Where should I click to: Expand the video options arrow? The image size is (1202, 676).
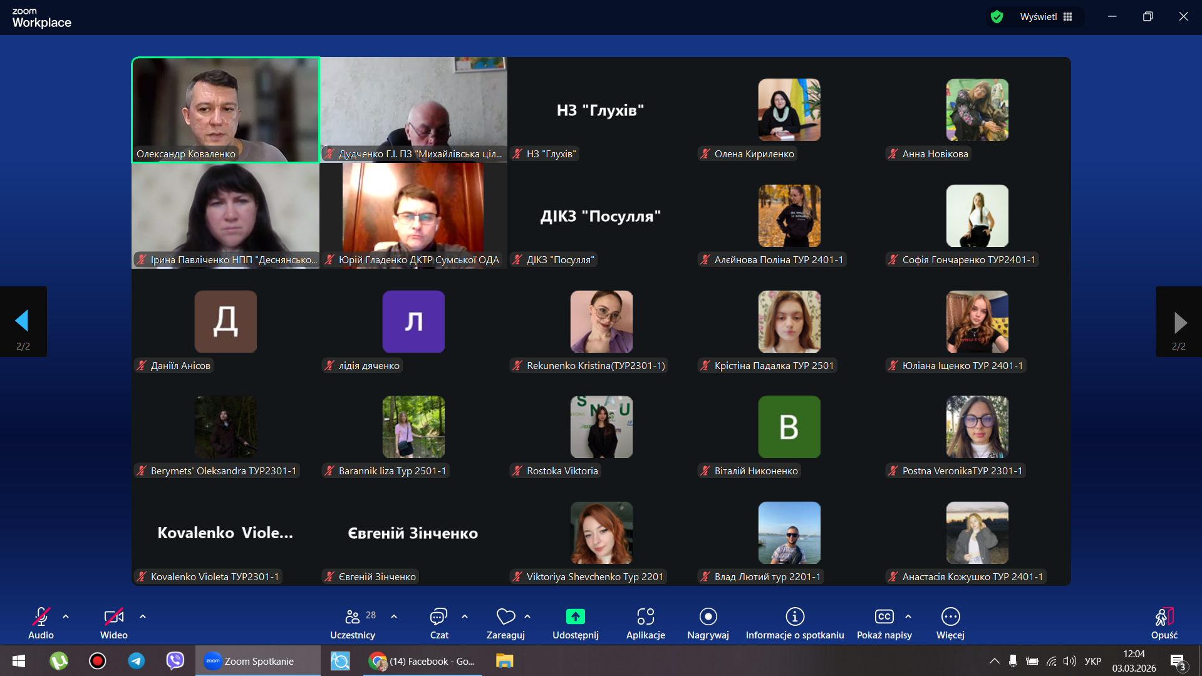(143, 616)
